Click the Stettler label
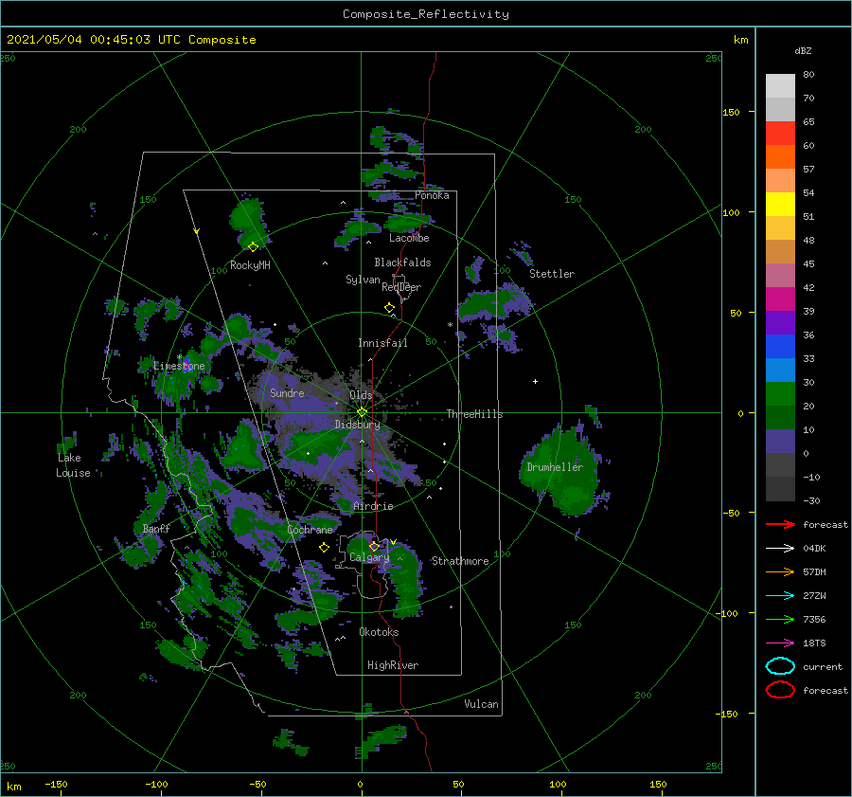The image size is (852, 797). pos(552,274)
